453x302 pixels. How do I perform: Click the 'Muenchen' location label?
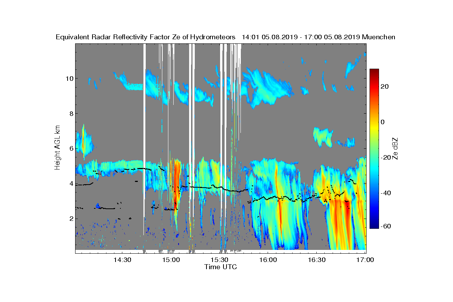click(379, 37)
